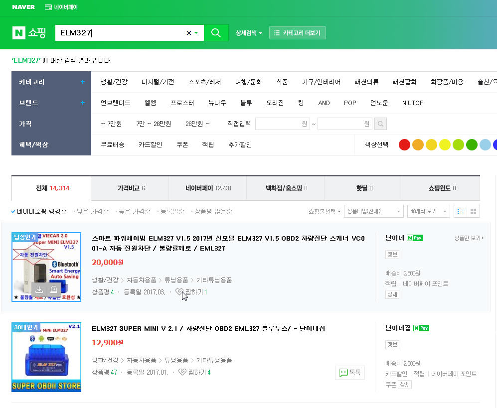Switch to the 가격비교 tab
Screen dimensions: 497x408
coord(130,188)
